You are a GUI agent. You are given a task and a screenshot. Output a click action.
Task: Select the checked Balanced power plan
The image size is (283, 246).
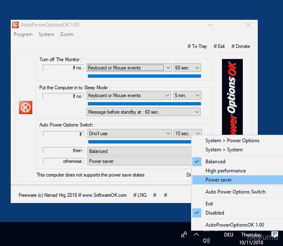(215, 162)
